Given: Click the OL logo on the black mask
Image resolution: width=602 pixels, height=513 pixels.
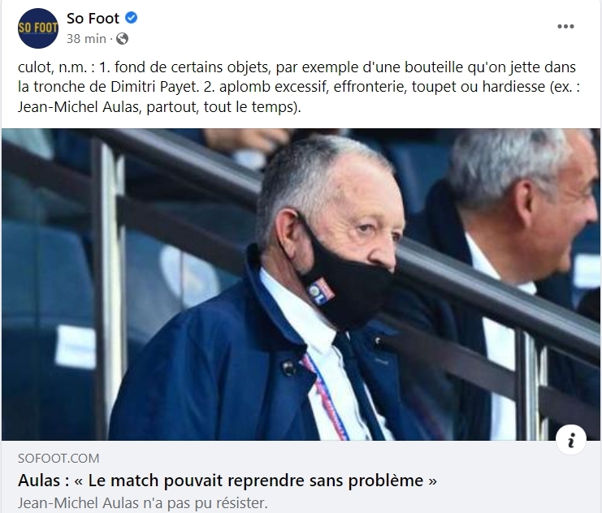Looking at the screenshot, I should click(321, 291).
